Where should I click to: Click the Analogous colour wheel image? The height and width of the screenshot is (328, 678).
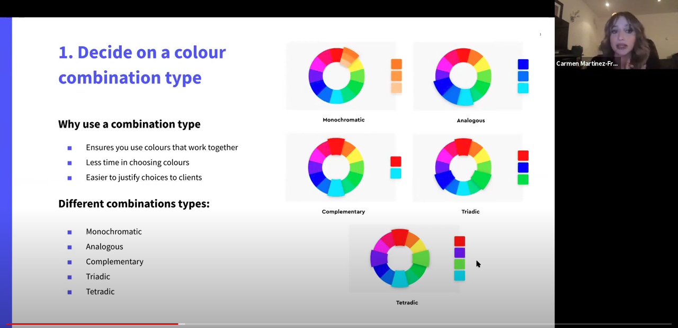click(463, 76)
